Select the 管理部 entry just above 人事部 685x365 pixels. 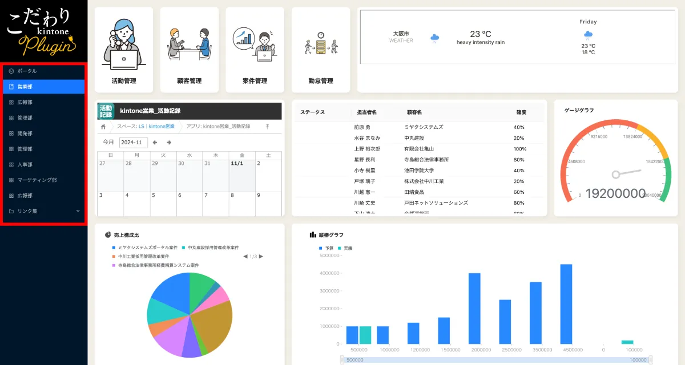coord(44,149)
